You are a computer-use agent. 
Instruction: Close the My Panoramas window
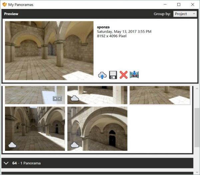[193, 5]
